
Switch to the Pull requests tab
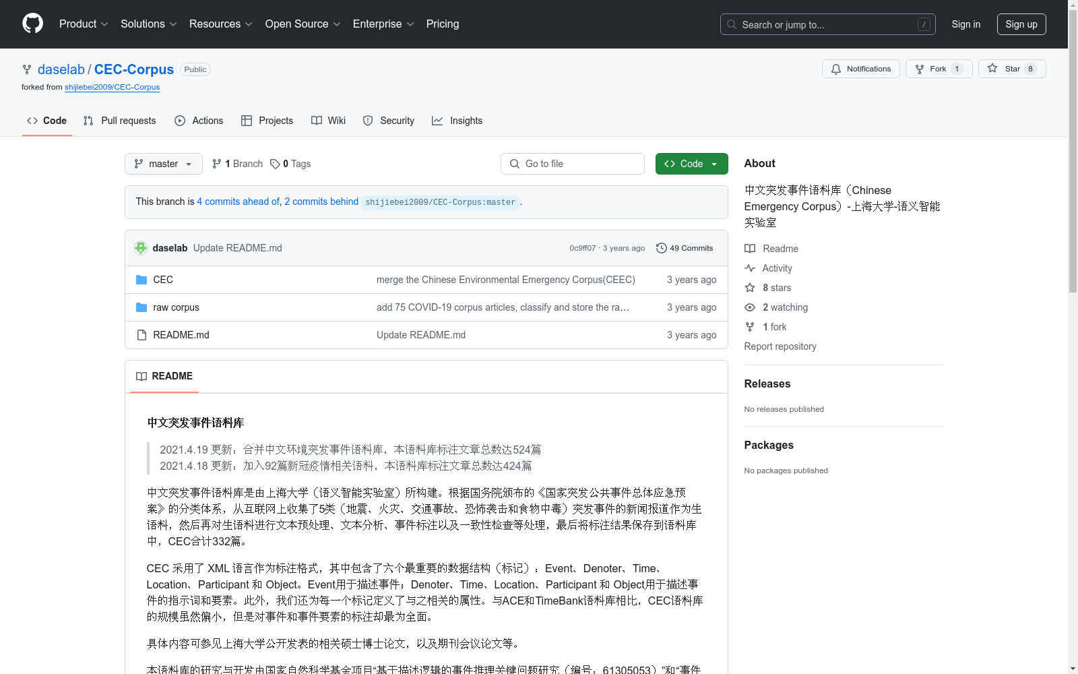(119, 121)
